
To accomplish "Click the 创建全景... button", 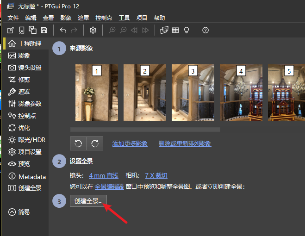I will click(x=88, y=201).
